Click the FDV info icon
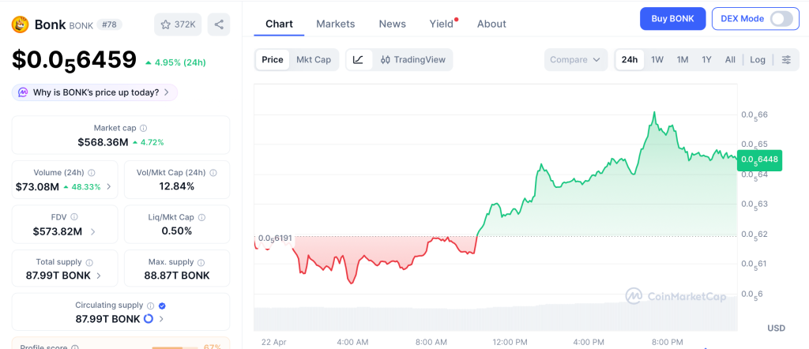The image size is (809, 349). click(x=74, y=217)
